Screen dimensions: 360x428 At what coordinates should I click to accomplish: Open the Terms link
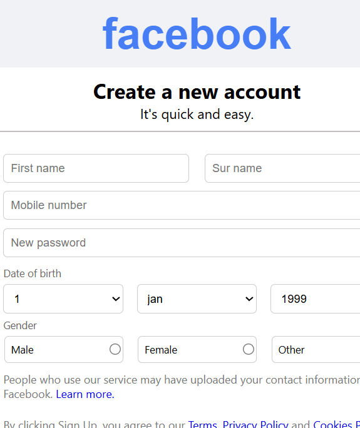(x=203, y=424)
